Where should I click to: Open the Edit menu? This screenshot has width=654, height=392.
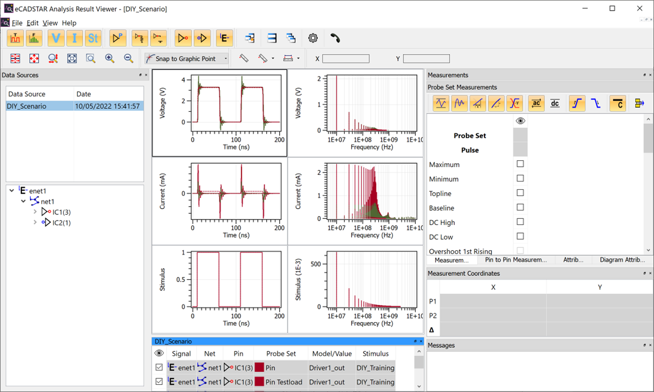[x=32, y=23]
